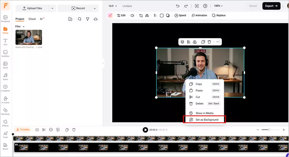Click the layers icon in floating toolbar
The width and height of the screenshot is (289, 157).
click(182, 42)
